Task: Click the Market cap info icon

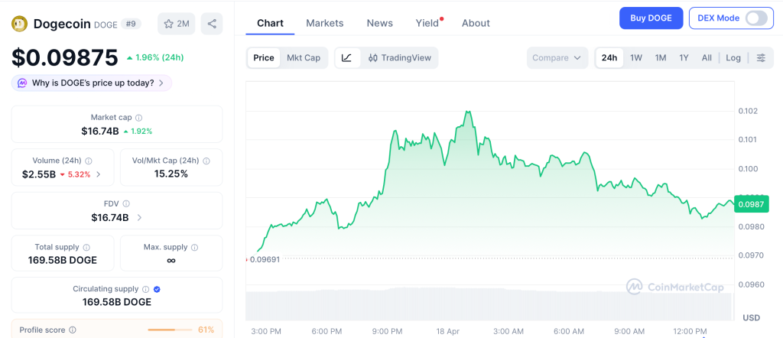Action: pyautogui.click(x=138, y=118)
